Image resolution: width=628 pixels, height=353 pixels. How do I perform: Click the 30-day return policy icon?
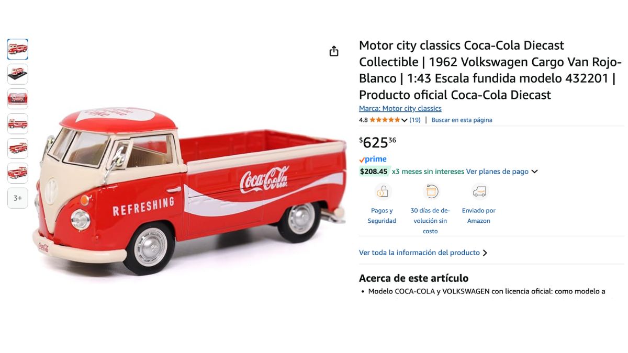[x=430, y=192]
